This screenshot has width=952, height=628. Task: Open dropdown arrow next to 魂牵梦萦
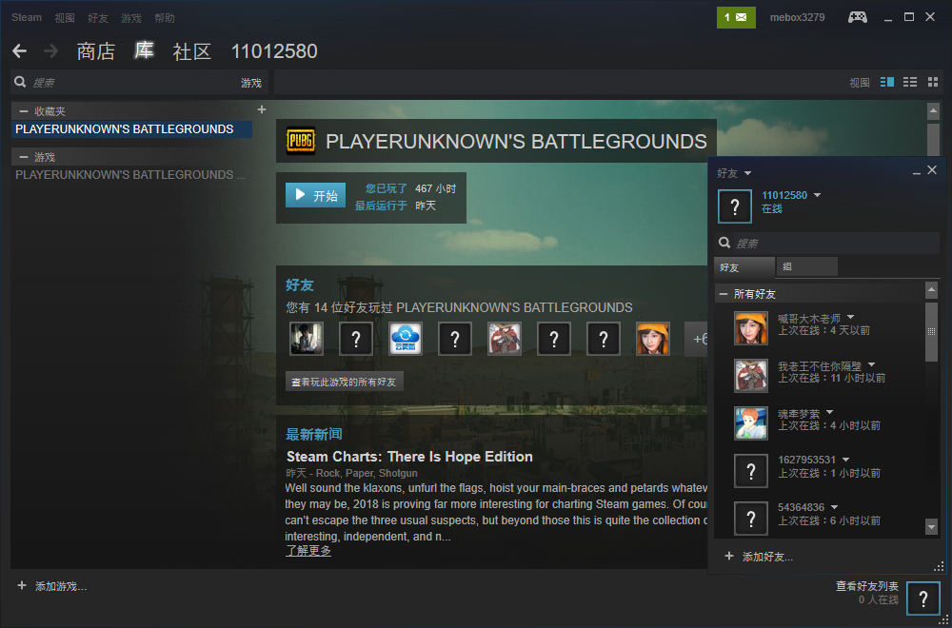click(830, 412)
